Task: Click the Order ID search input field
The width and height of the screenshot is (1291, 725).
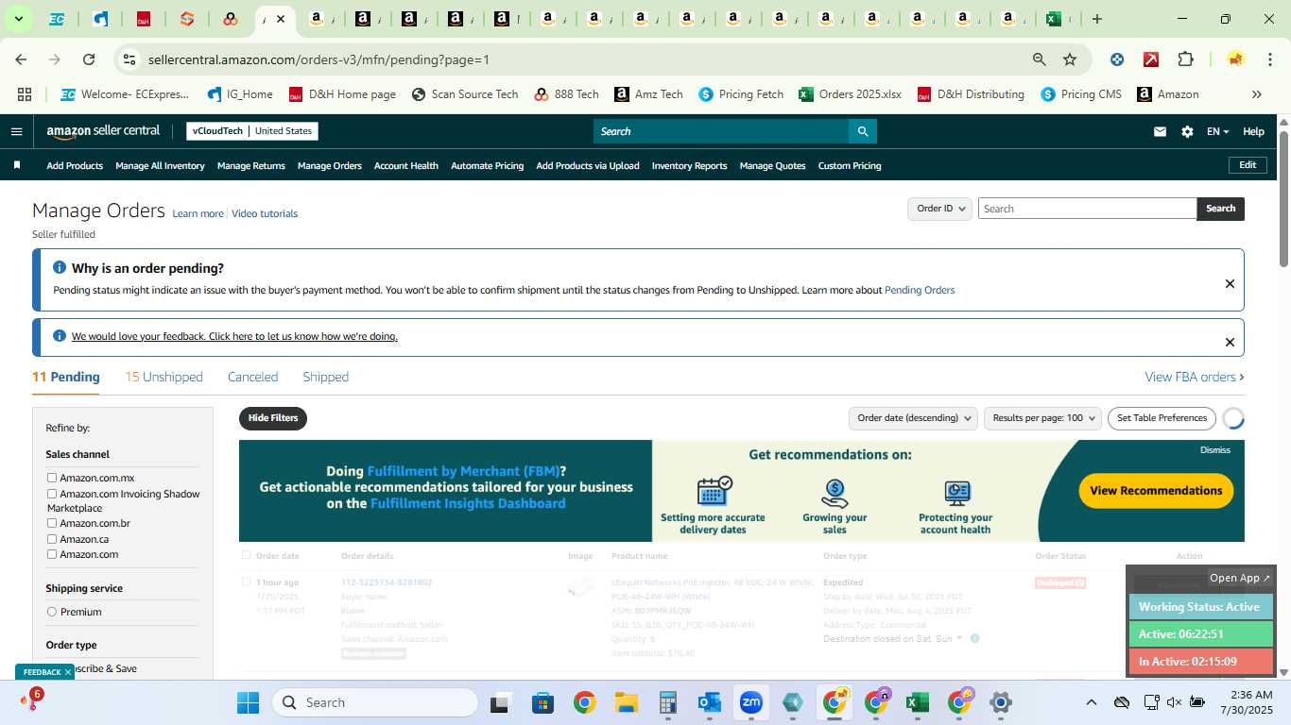Action: point(1087,209)
